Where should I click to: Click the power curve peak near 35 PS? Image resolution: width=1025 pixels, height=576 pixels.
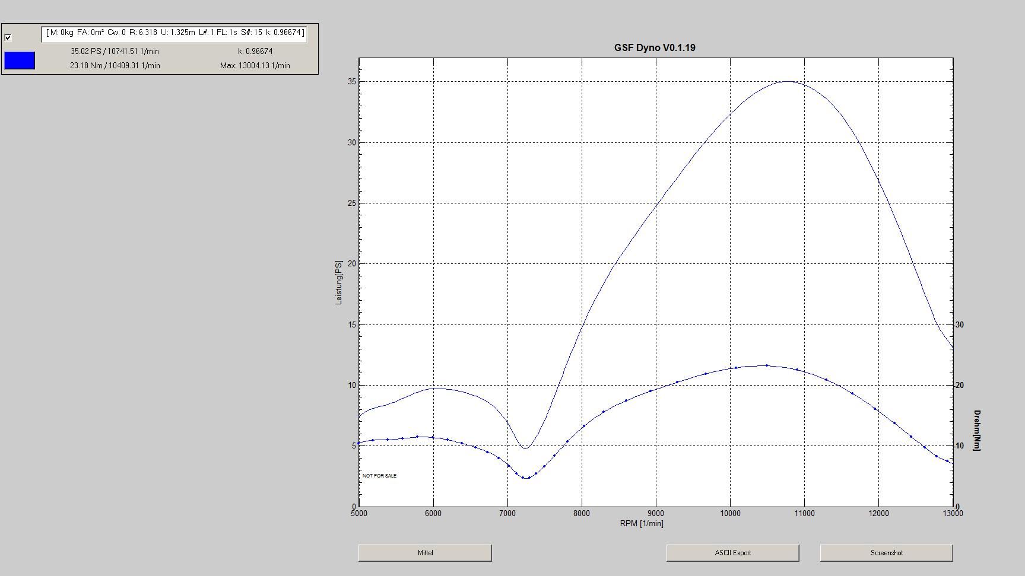click(788, 82)
